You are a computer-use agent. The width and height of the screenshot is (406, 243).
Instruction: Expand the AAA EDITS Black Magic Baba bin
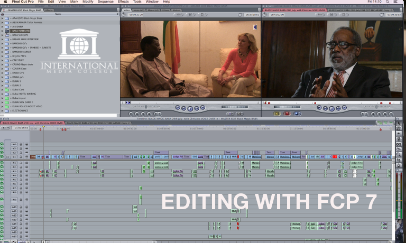(2, 18)
